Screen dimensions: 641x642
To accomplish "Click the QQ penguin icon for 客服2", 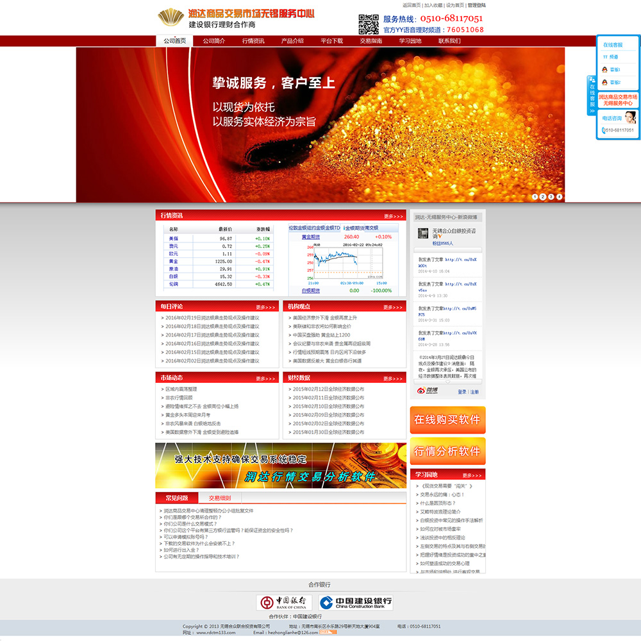I will tap(604, 82).
